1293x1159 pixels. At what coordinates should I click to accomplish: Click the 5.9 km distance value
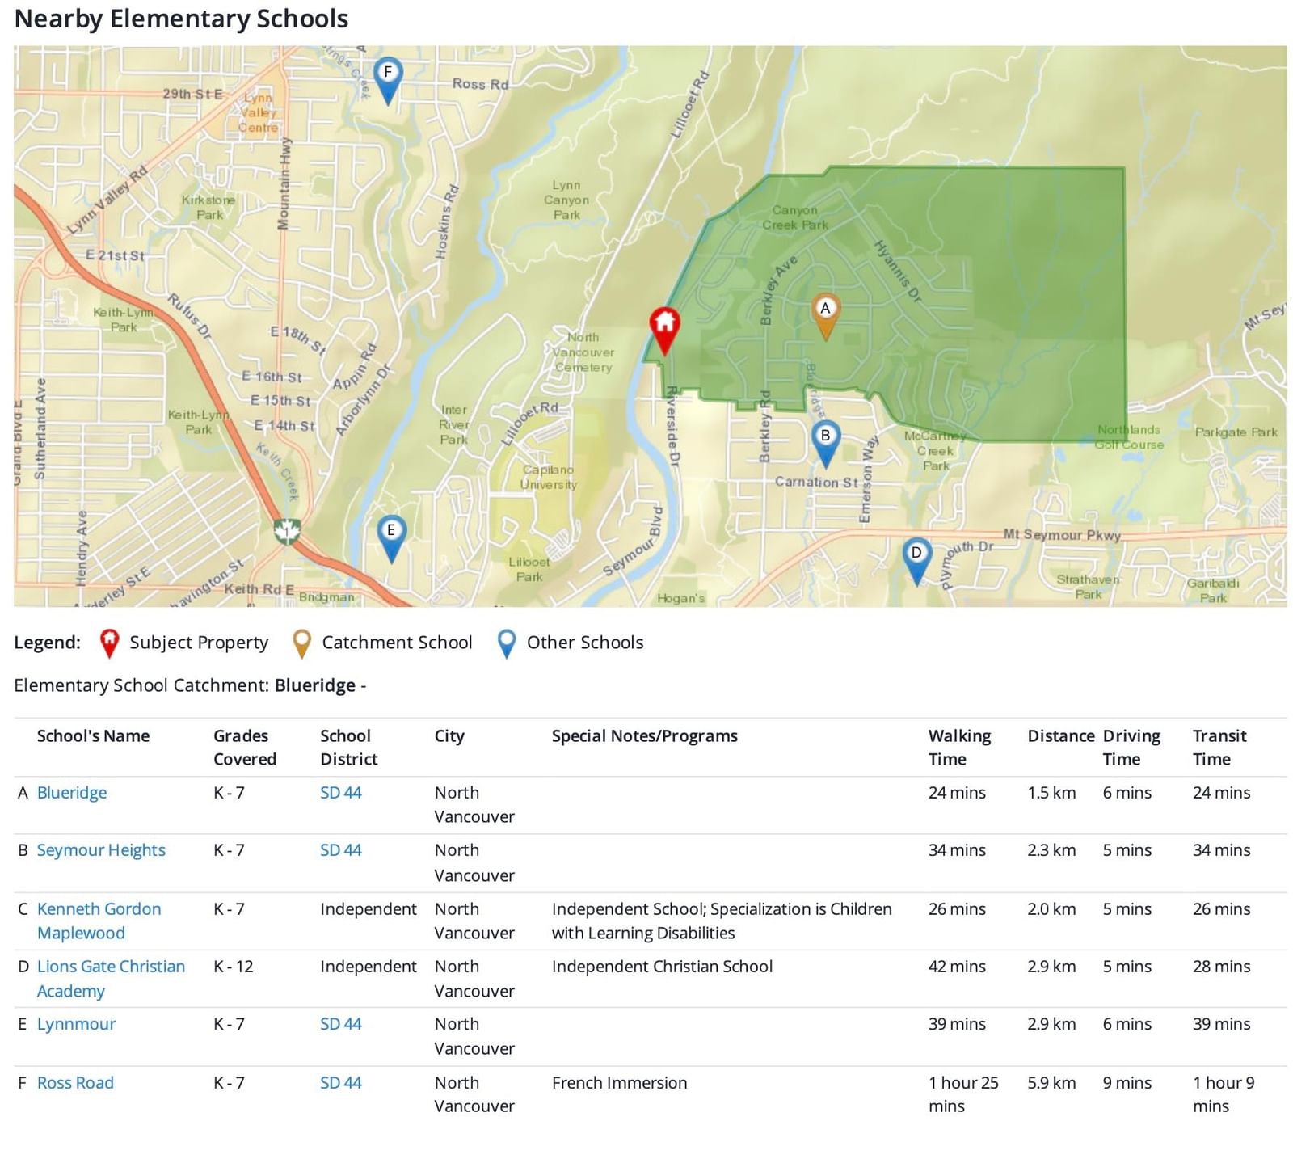(1051, 1083)
